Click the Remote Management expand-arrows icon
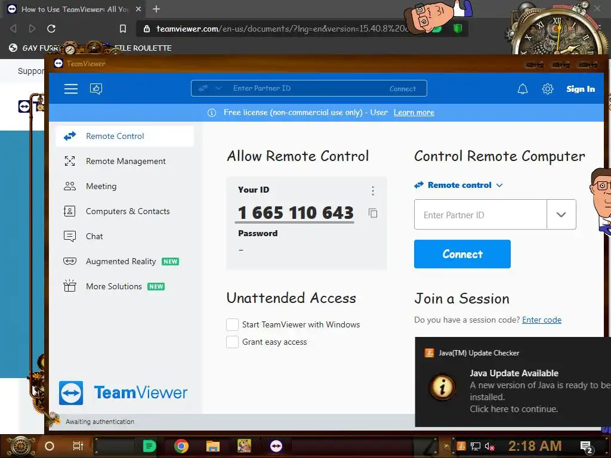This screenshot has height=458, width=611. pyautogui.click(x=70, y=161)
